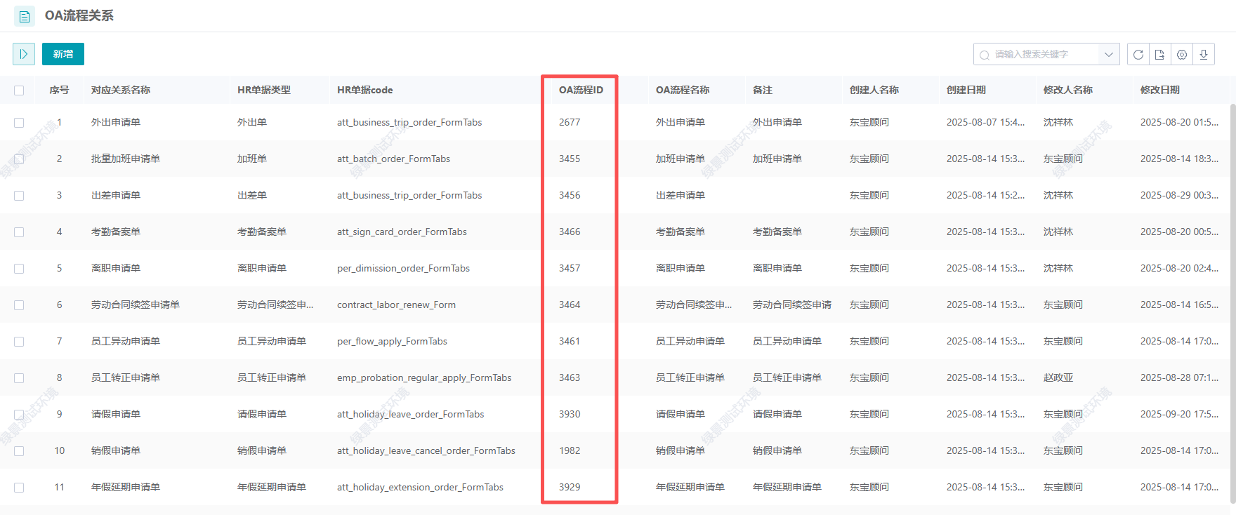The height and width of the screenshot is (515, 1236).
Task: Click the 创建日期 column header
Action: click(966, 90)
